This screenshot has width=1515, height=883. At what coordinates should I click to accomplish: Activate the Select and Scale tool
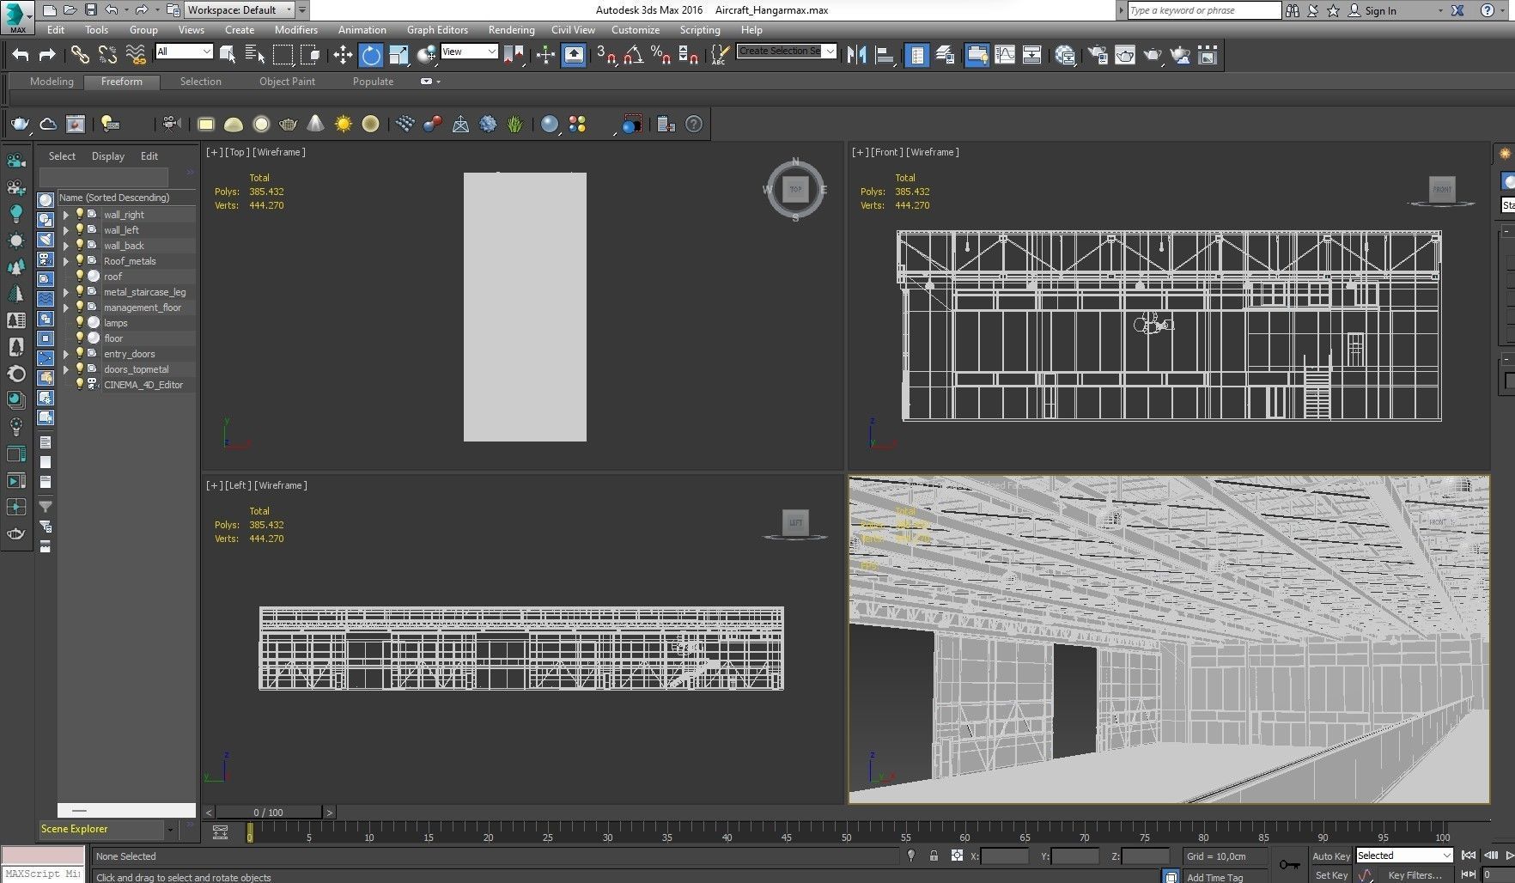click(399, 56)
